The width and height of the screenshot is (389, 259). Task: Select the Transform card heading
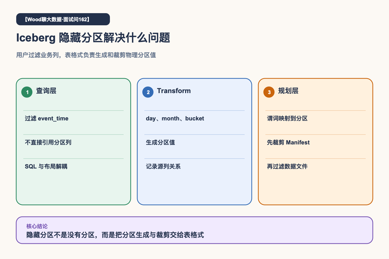pos(174,91)
